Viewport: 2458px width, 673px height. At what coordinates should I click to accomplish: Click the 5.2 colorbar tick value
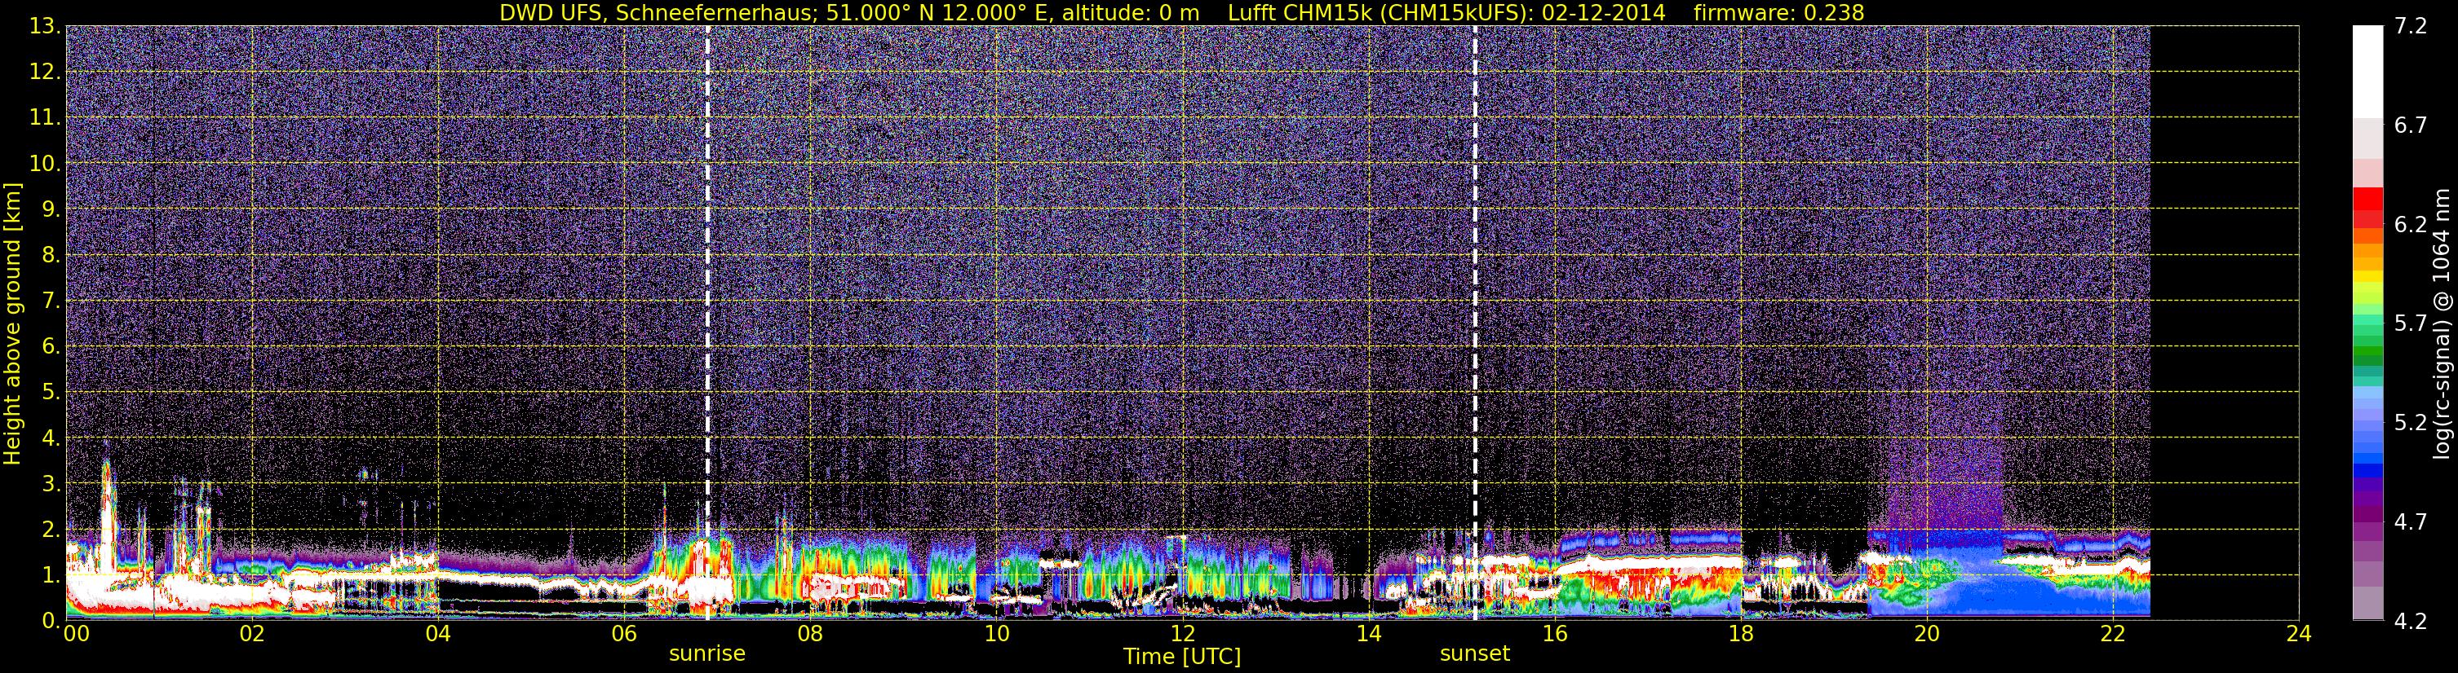pos(2411,422)
